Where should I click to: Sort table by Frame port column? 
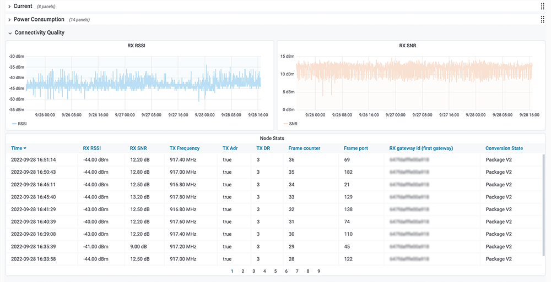356,148
